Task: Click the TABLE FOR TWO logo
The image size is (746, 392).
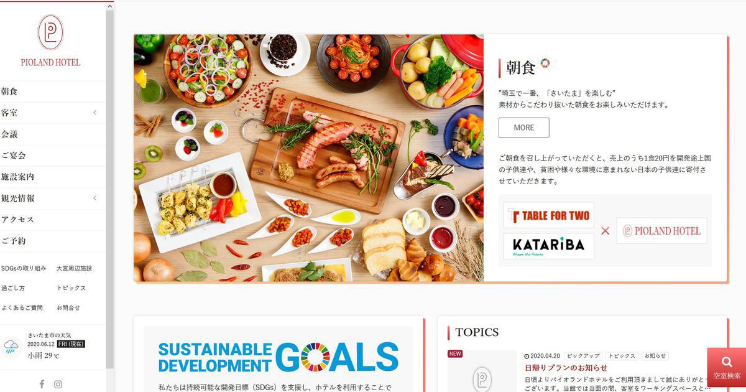Action: click(x=548, y=215)
